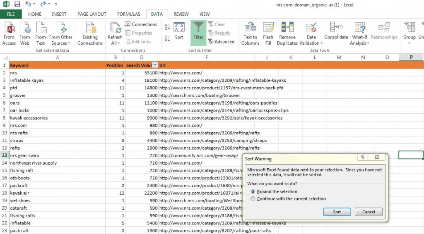
Task: Import data From Web
Action: [24, 33]
